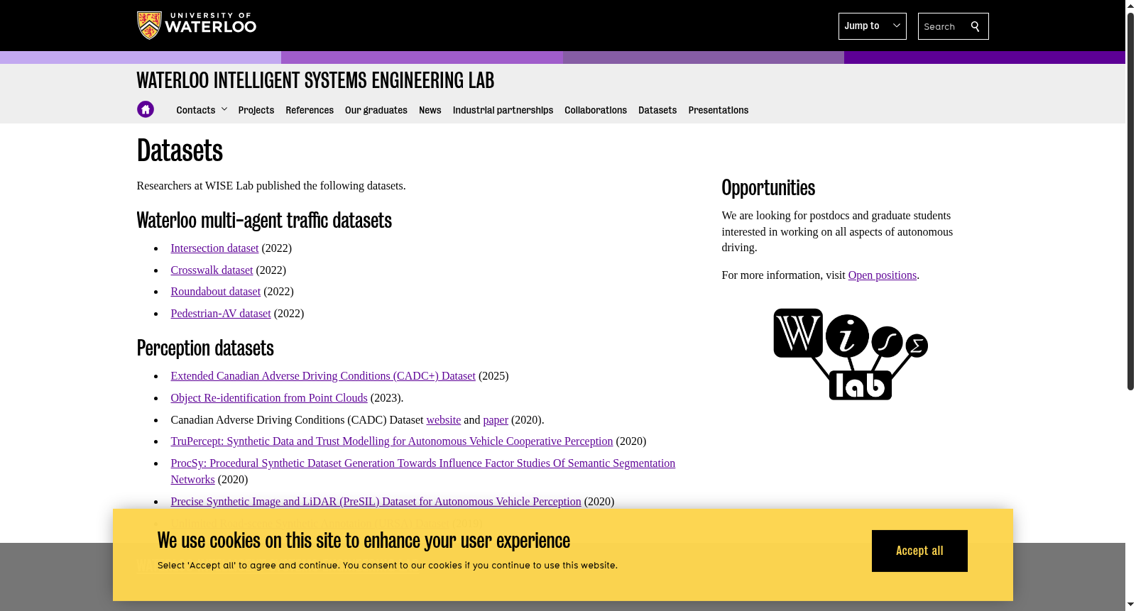Click the Opportunities heading

pos(768,188)
